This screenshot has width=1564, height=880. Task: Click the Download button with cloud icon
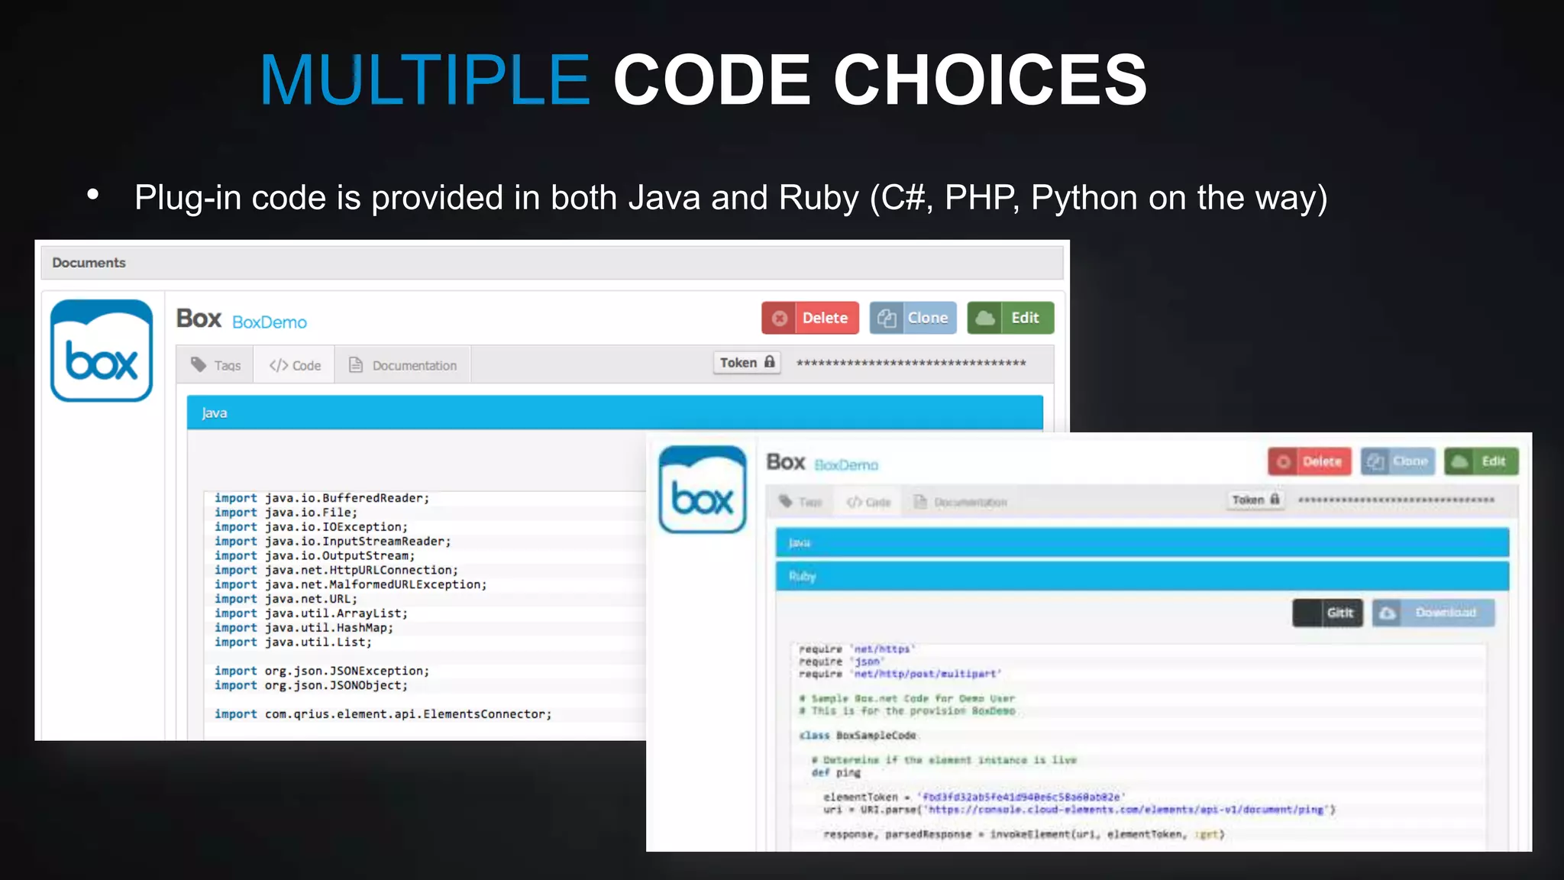[x=1433, y=613]
